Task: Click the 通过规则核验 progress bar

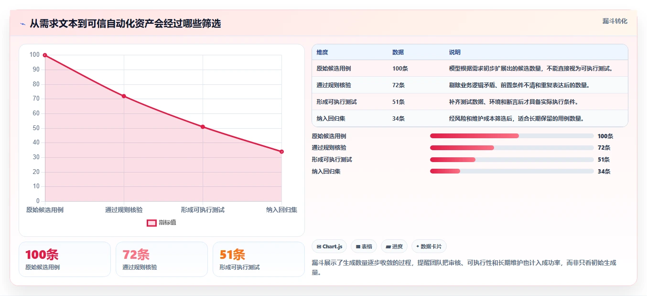Action: pos(512,148)
